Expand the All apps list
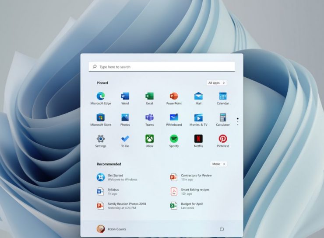 (x=217, y=83)
